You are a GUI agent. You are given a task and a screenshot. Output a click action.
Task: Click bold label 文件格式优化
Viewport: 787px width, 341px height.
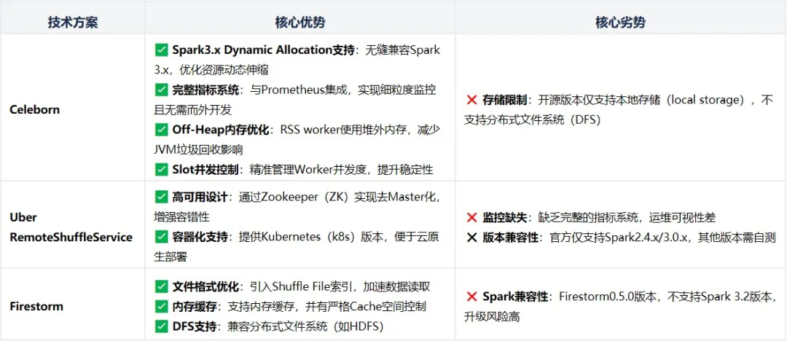point(205,287)
